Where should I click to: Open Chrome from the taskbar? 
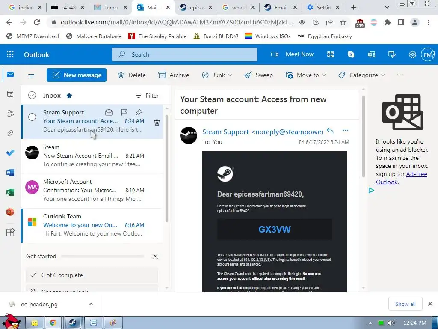[53, 323]
